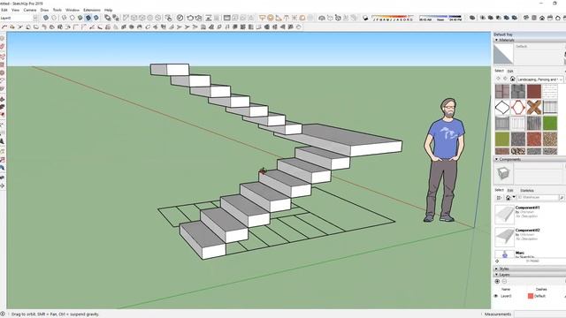566x318 pixels.
Task: Switch to Hidden Line face style
Action: tap(73, 18)
